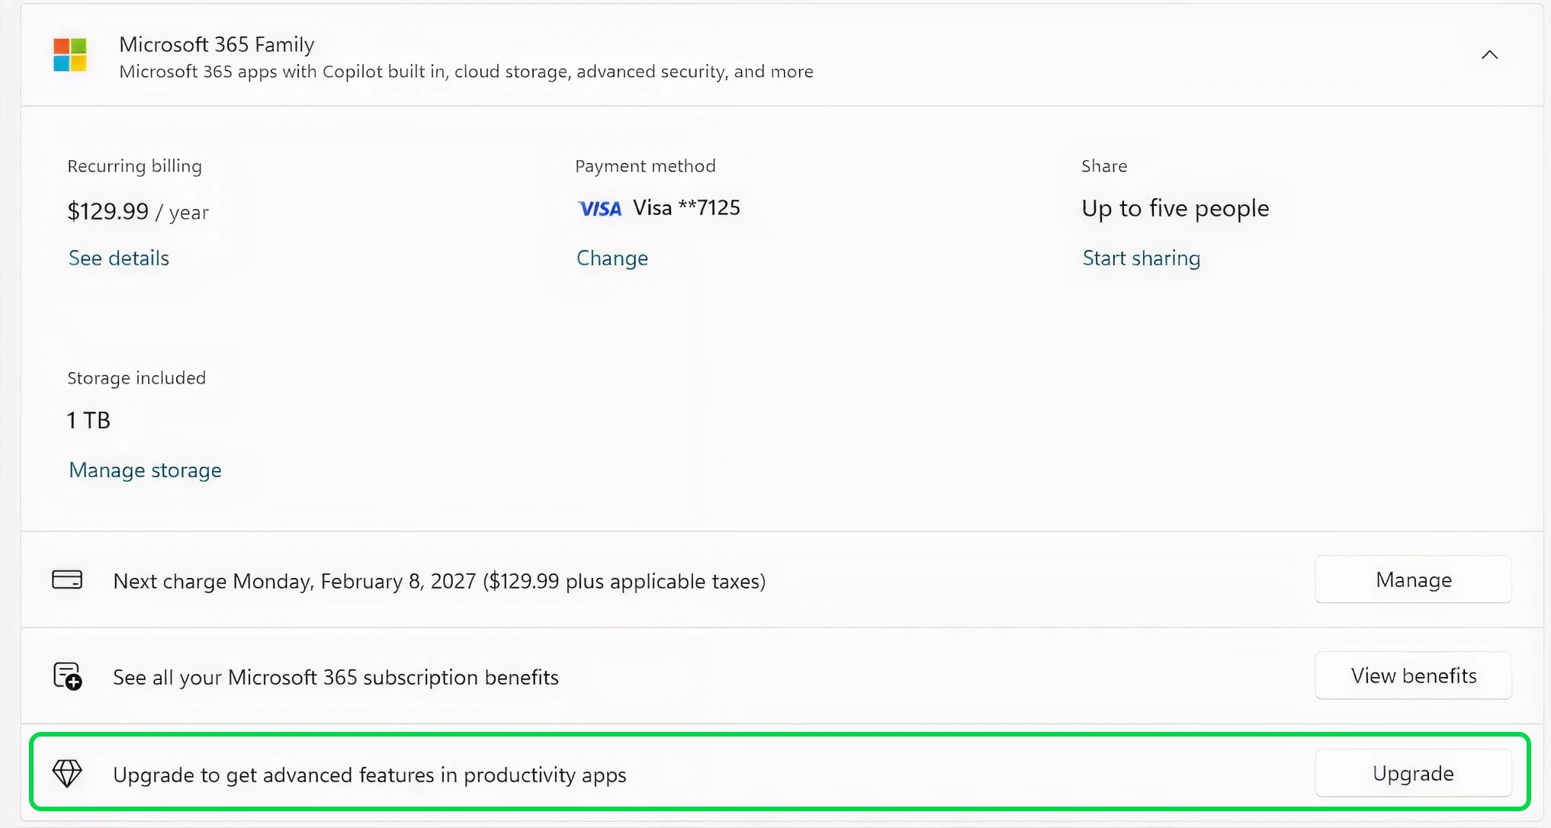Click the Microsoft 365 Family logo icon
Screen dimensions: 1551x828
[70, 54]
